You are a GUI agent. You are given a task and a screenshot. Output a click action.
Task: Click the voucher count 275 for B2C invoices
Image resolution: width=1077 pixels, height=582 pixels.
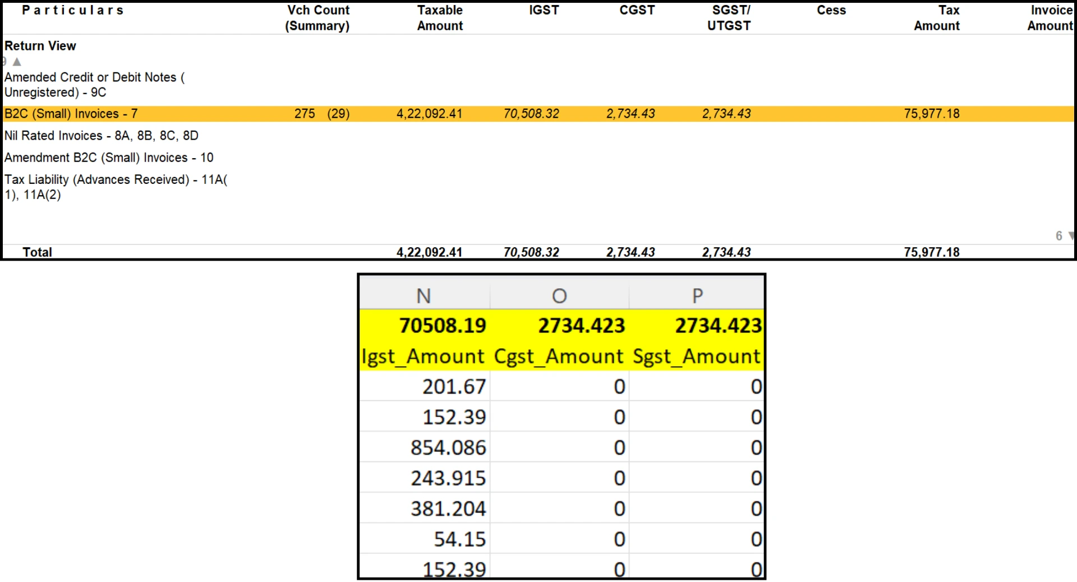point(305,113)
